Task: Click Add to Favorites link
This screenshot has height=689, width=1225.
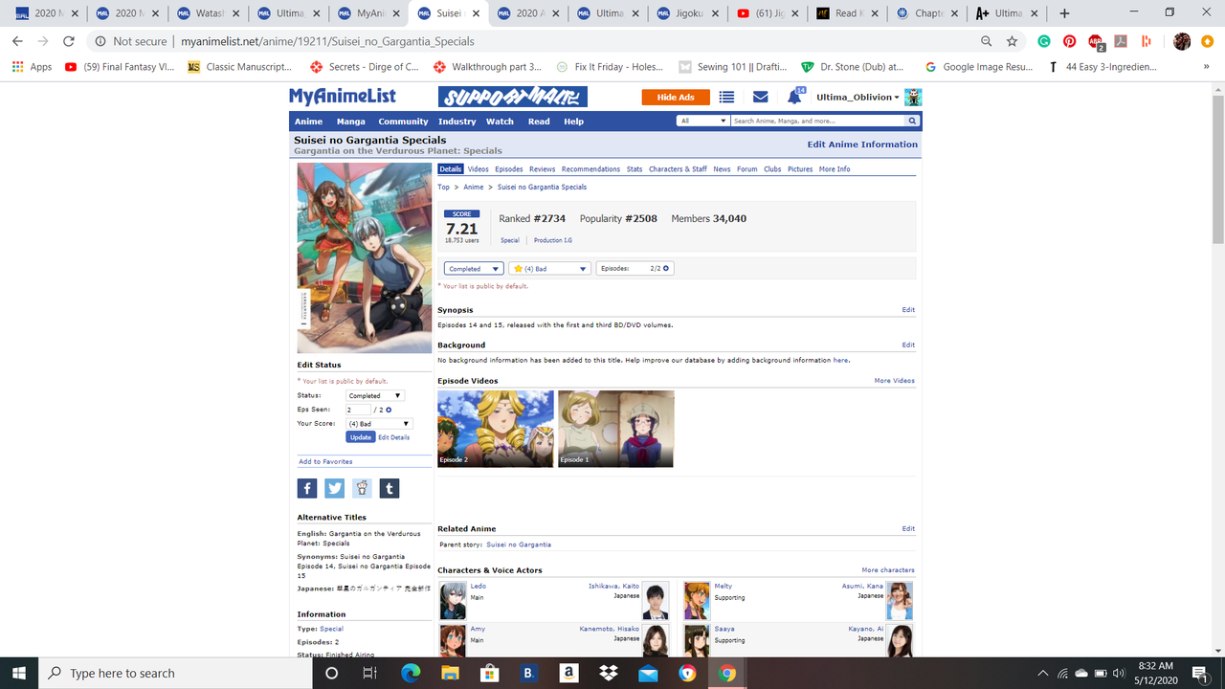Action: 325,461
